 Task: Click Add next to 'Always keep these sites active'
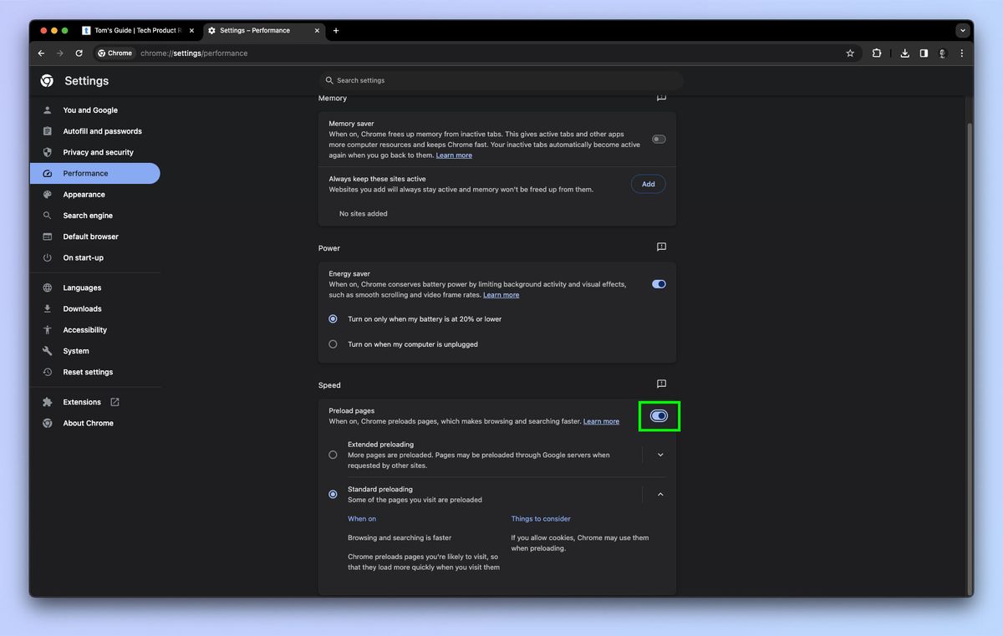click(648, 183)
